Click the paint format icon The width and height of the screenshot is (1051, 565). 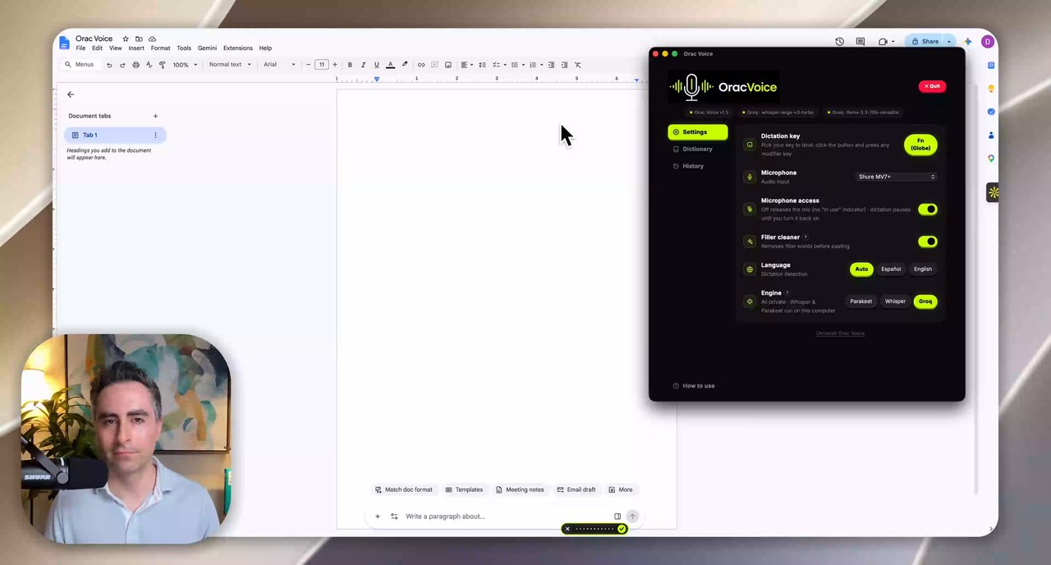pyautogui.click(x=162, y=65)
